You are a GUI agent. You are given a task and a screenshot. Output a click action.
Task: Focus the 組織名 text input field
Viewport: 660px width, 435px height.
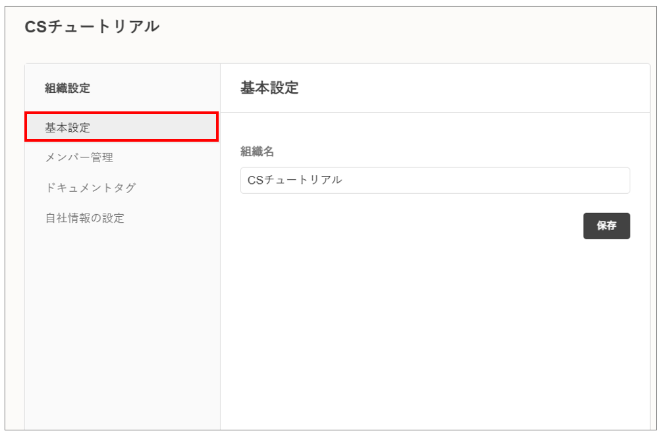[x=435, y=180]
